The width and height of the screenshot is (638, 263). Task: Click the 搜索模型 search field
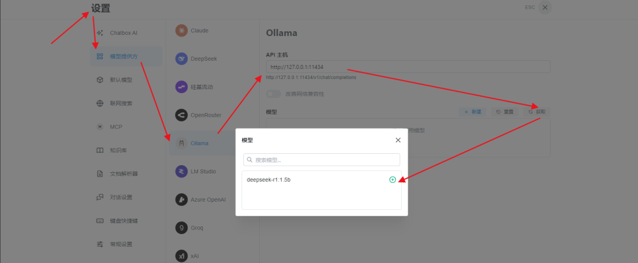click(x=321, y=160)
